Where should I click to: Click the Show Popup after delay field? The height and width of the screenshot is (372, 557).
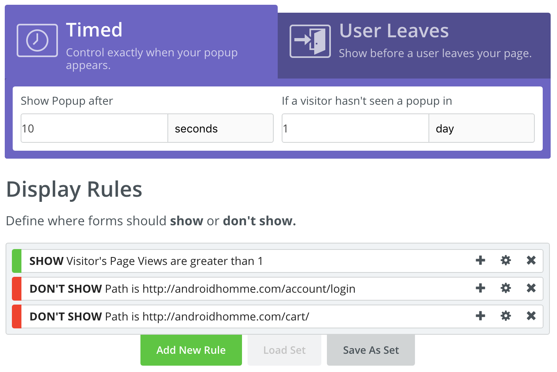click(x=94, y=128)
